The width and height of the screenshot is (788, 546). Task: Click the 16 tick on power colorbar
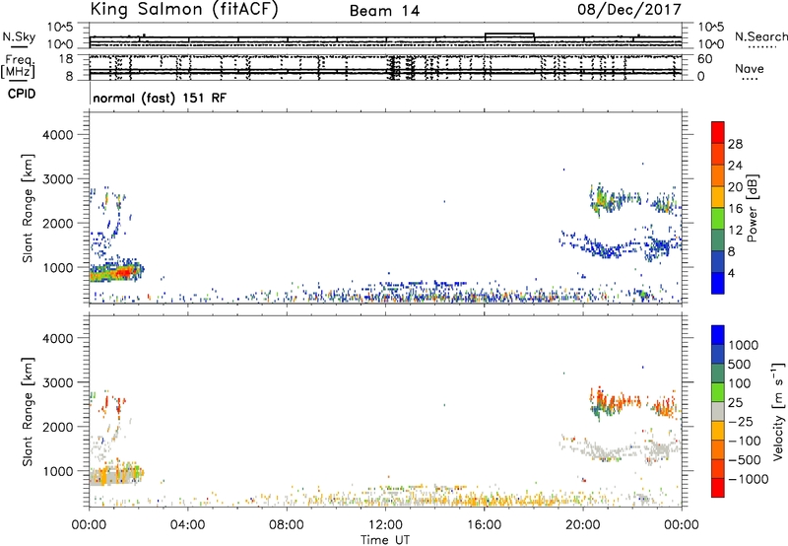click(735, 209)
